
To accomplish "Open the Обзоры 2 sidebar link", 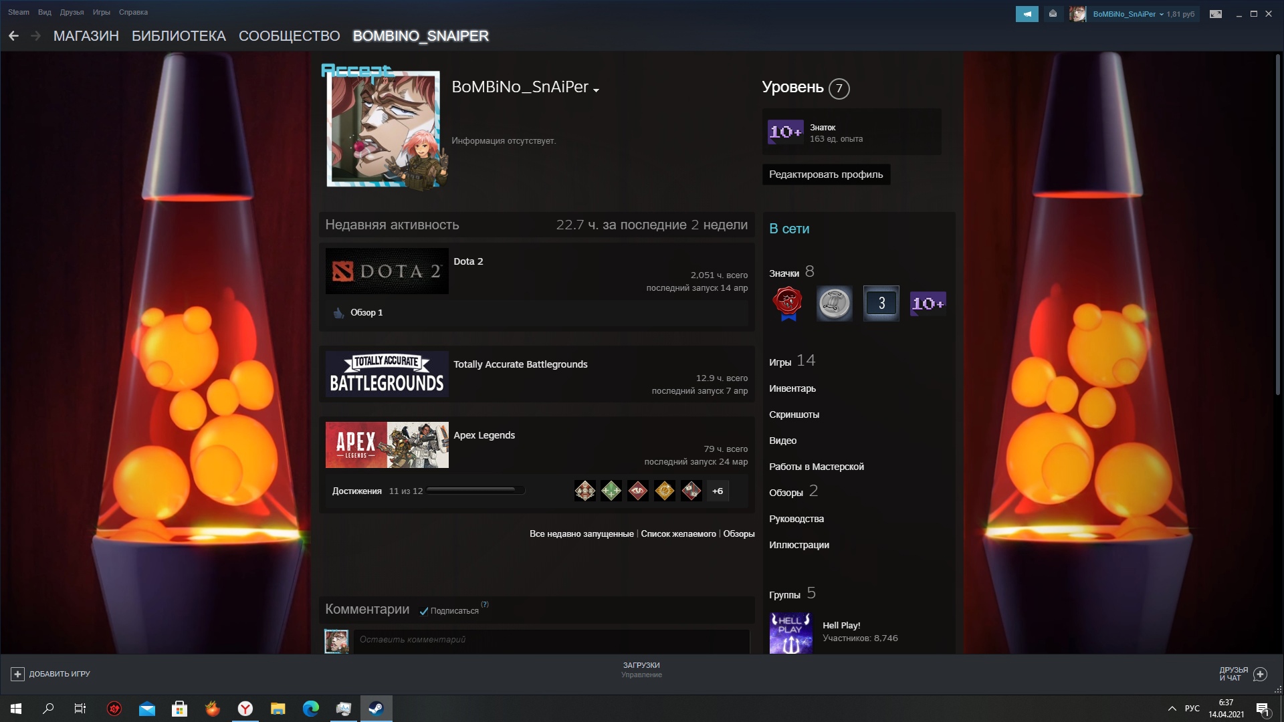I will pos(793,491).
